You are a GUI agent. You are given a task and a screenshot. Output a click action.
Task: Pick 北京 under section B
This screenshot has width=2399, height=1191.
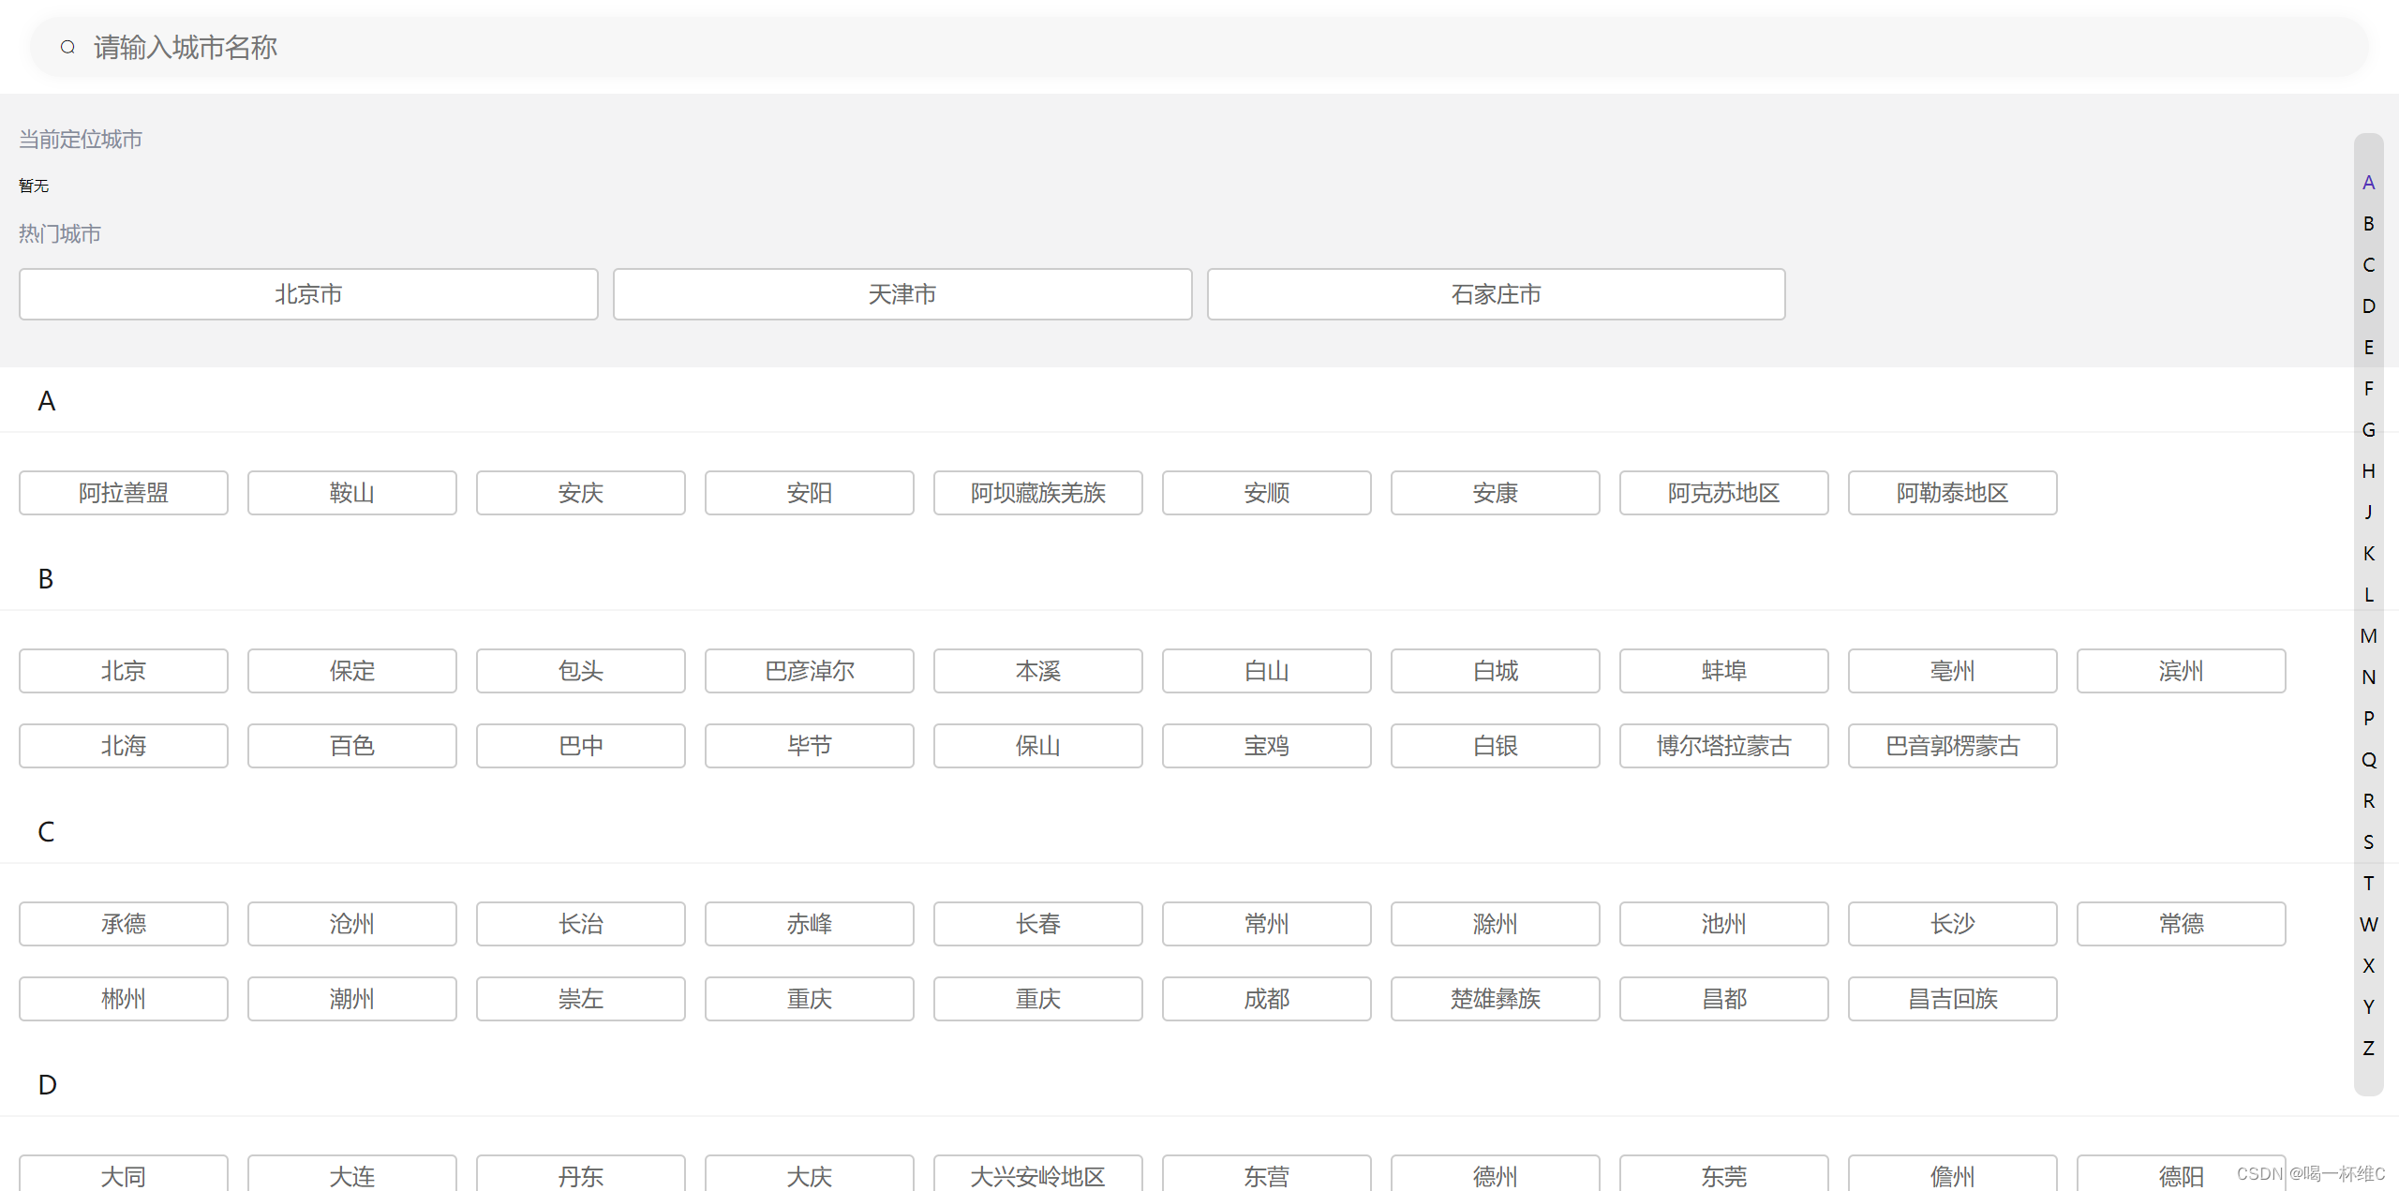pyautogui.click(x=124, y=671)
